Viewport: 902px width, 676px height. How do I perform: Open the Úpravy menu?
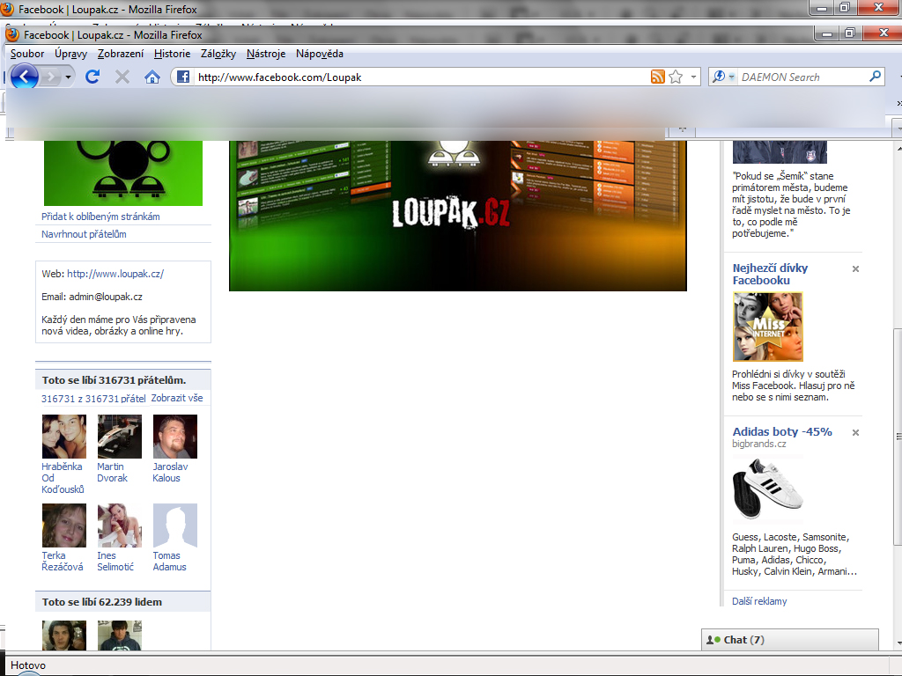[x=70, y=54]
